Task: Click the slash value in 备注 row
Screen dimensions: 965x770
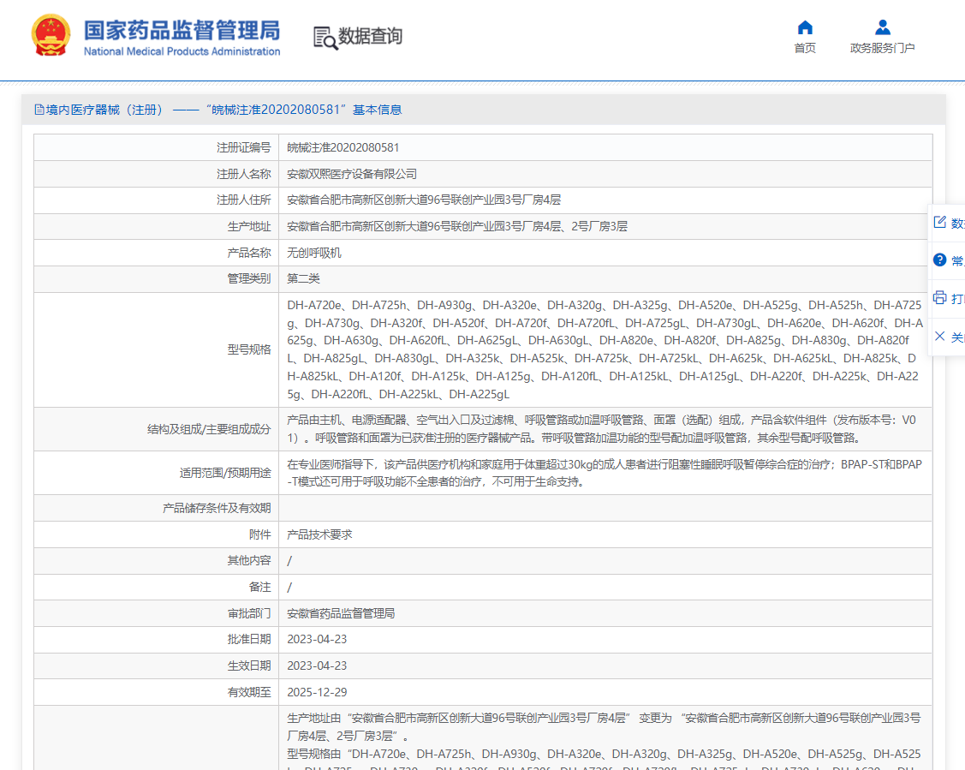Action: [x=289, y=588]
